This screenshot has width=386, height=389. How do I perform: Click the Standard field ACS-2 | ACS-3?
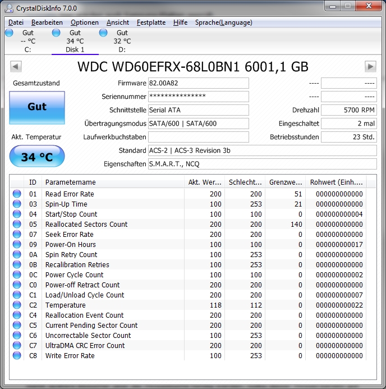tap(263, 150)
